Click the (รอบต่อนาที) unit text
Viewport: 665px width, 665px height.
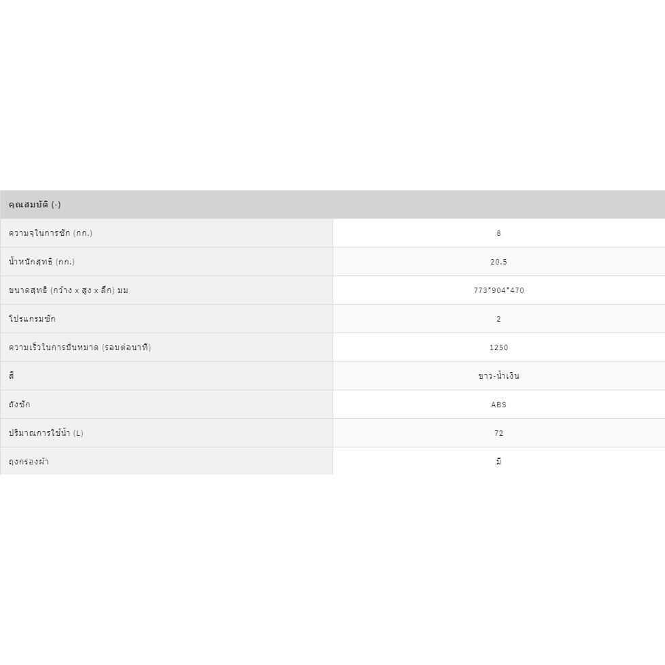click(126, 347)
